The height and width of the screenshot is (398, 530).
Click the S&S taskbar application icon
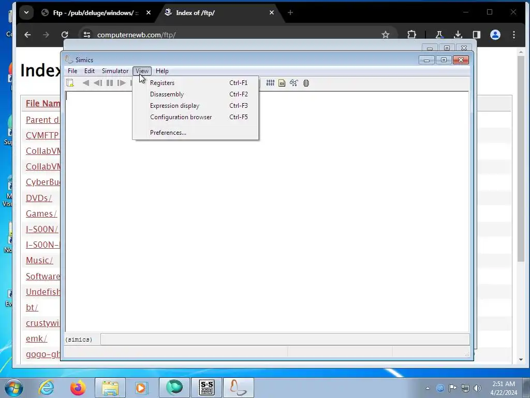click(207, 388)
